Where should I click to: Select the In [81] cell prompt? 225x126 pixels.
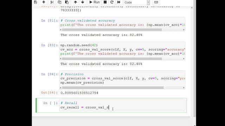[x=49, y=21]
